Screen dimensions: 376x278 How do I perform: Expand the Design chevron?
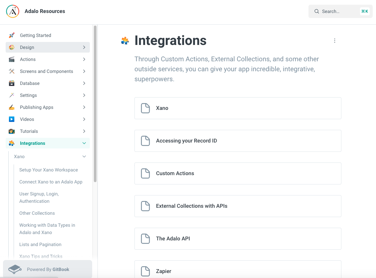(84, 47)
